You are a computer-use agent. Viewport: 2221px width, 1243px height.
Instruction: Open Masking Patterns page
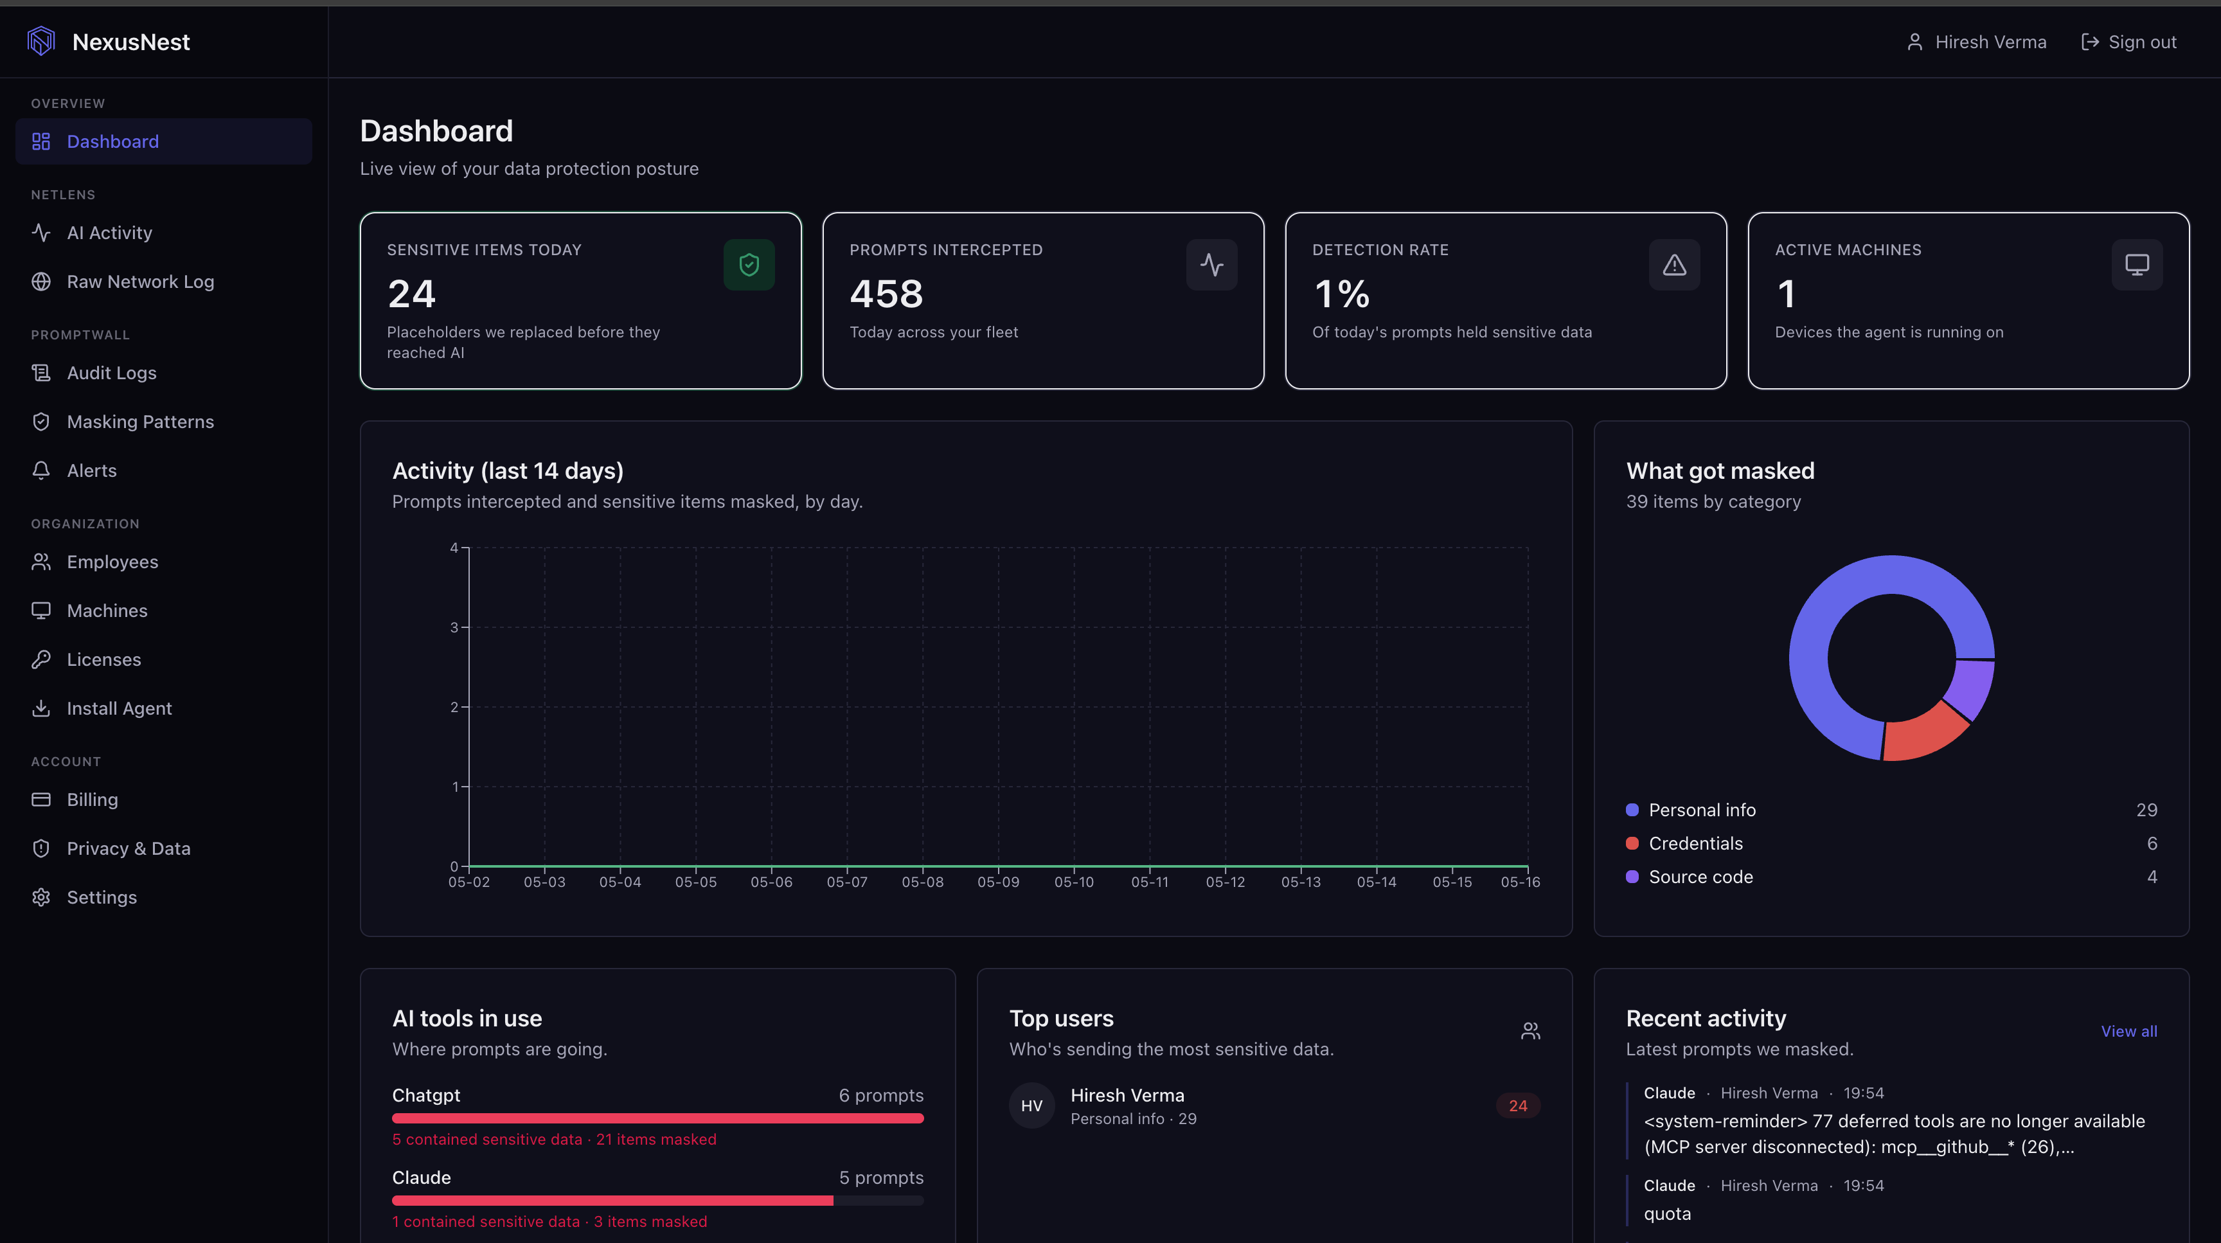(164, 422)
